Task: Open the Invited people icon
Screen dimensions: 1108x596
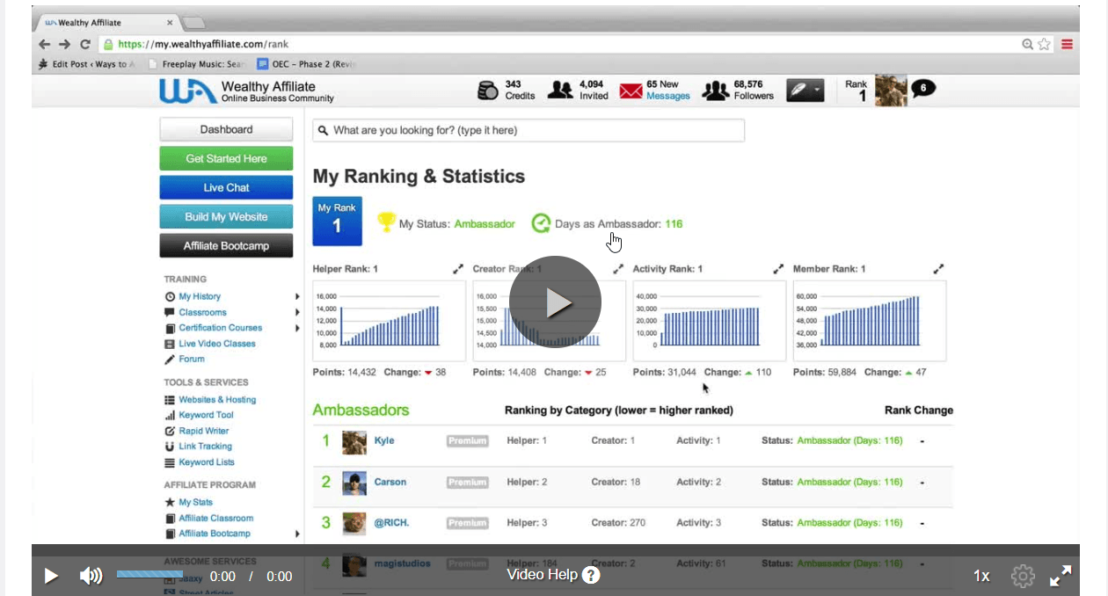Action: (561, 90)
